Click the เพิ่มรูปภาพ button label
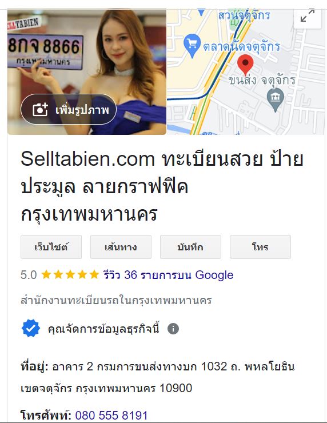This screenshot has height=423, width=327. pos(82,110)
